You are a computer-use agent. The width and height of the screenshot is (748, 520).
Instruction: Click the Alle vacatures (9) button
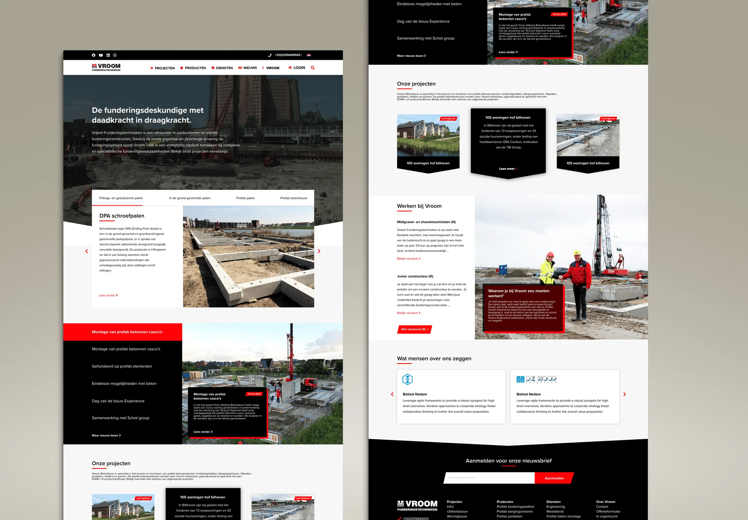(x=415, y=329)
